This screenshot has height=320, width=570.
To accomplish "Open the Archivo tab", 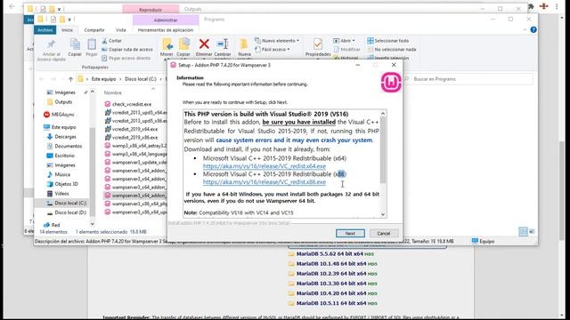I will tap(45, 30).
